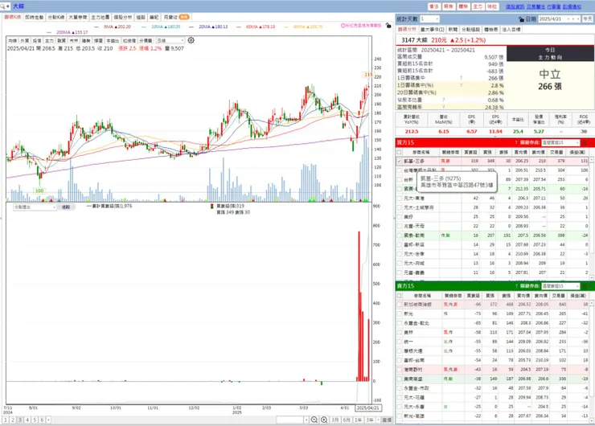Click the 追蹤 button below chart
595x426 pixels.
[66, 207]
